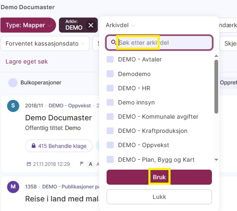Collapse the Arkivdel dropdown header
Image resolution: width=237 pixels, height=211 pixels.
pos(120,25)
